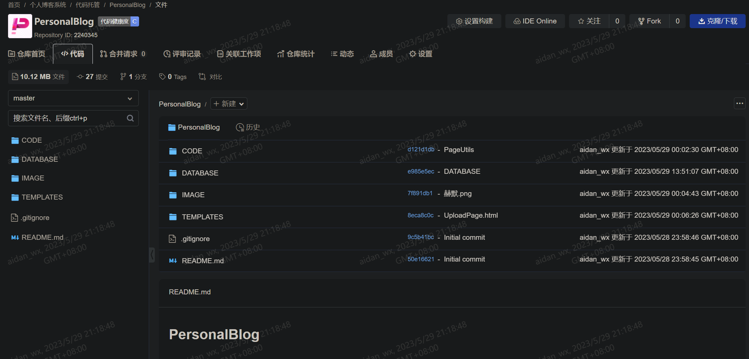Click PersonalBlog in the file path

click(180, 104)
